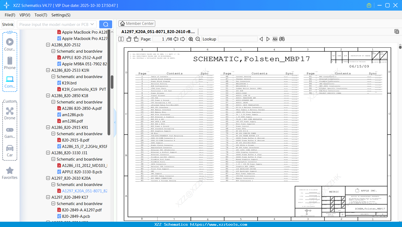Open the am1286.pdf file

tap(72, 121)
